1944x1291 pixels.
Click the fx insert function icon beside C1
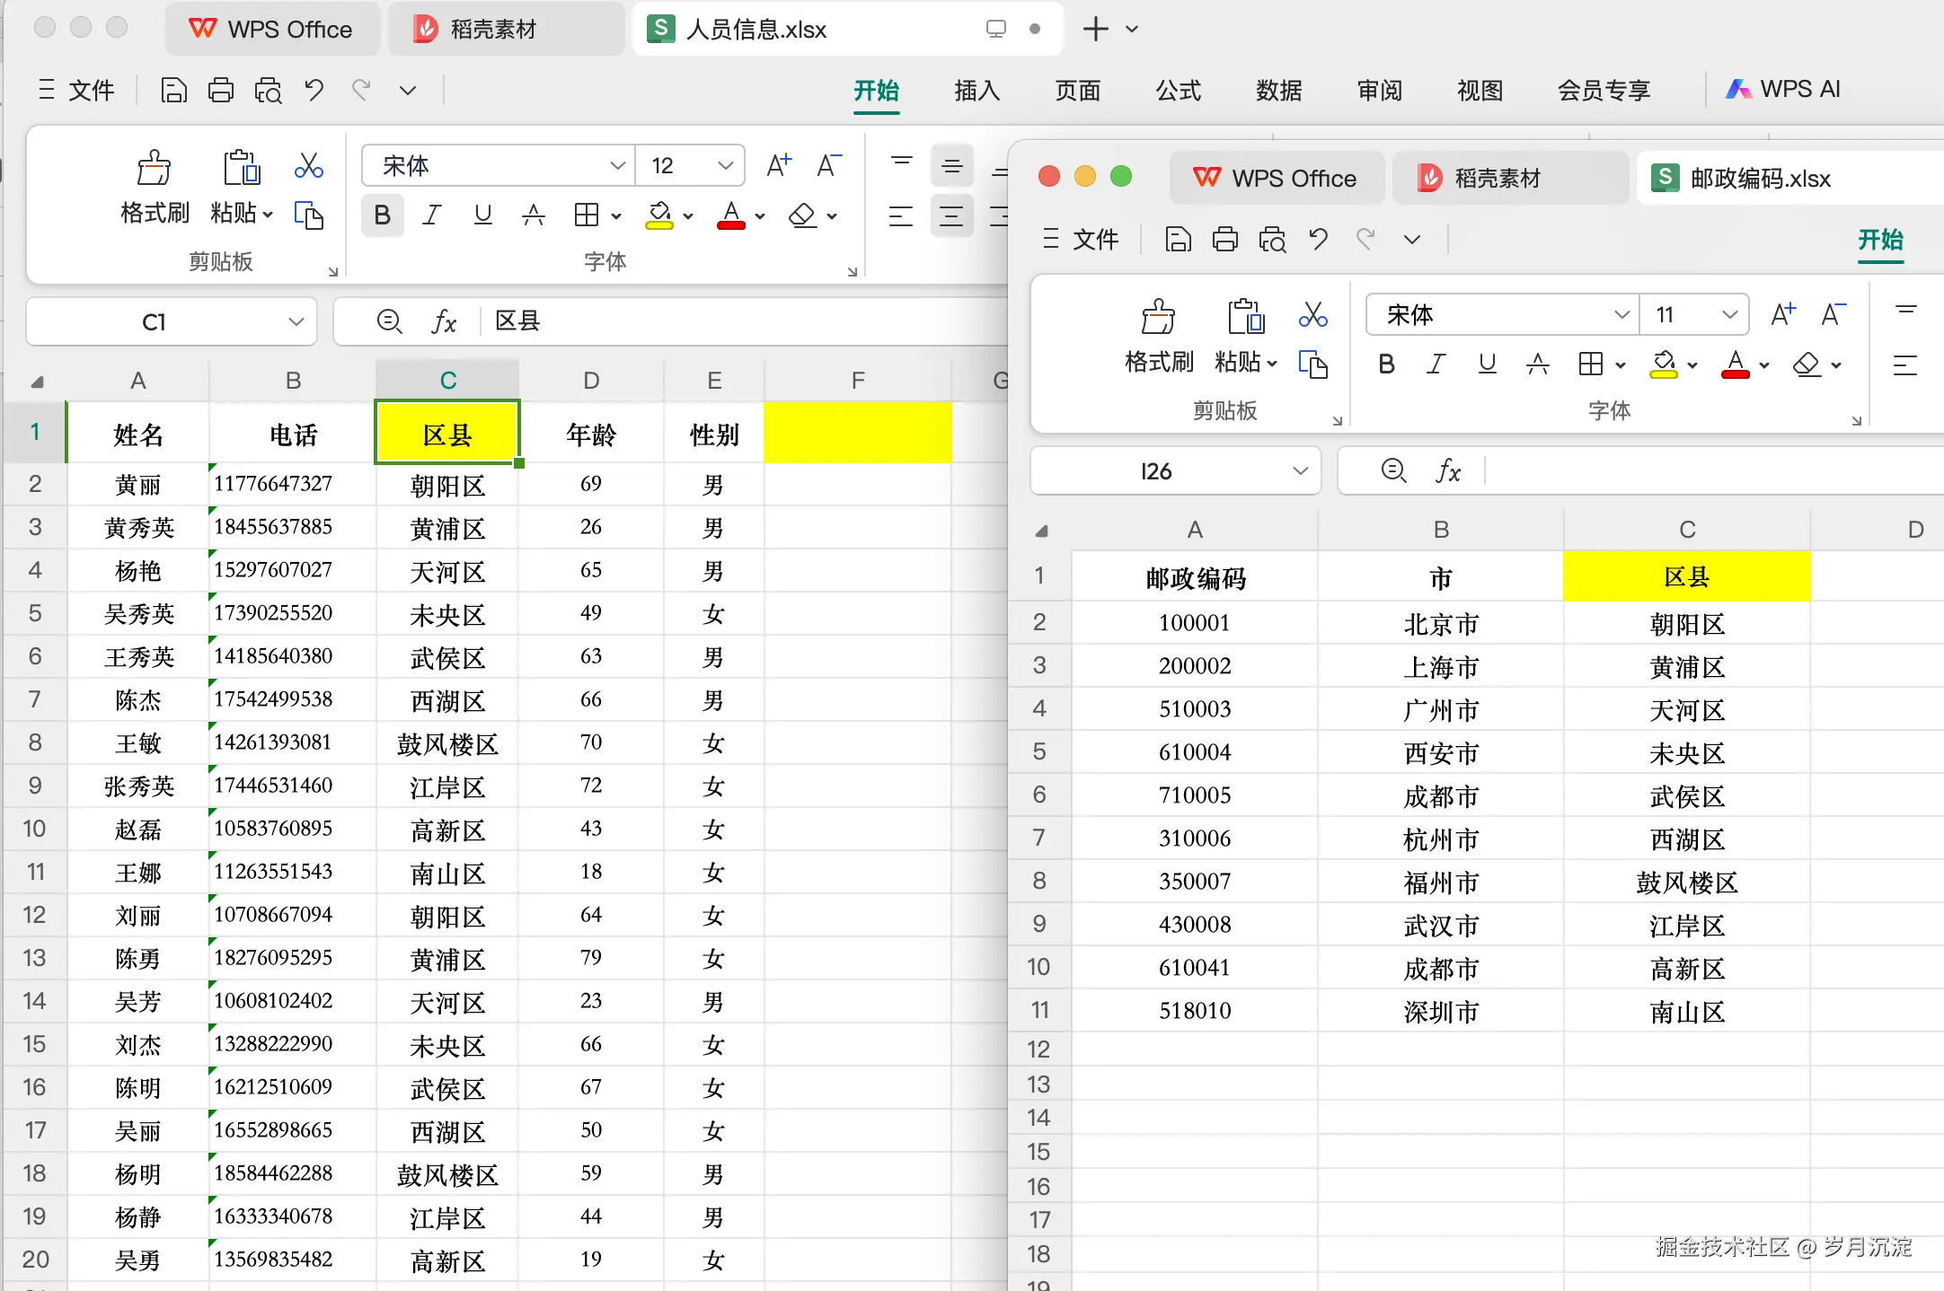(444, 321)
